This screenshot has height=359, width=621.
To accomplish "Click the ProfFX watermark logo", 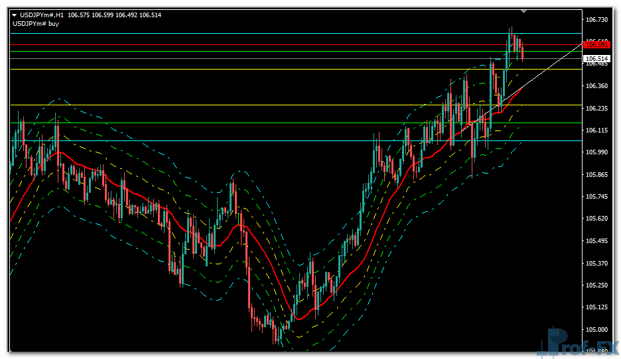I will pyautogui.click(x=579, y=343).
